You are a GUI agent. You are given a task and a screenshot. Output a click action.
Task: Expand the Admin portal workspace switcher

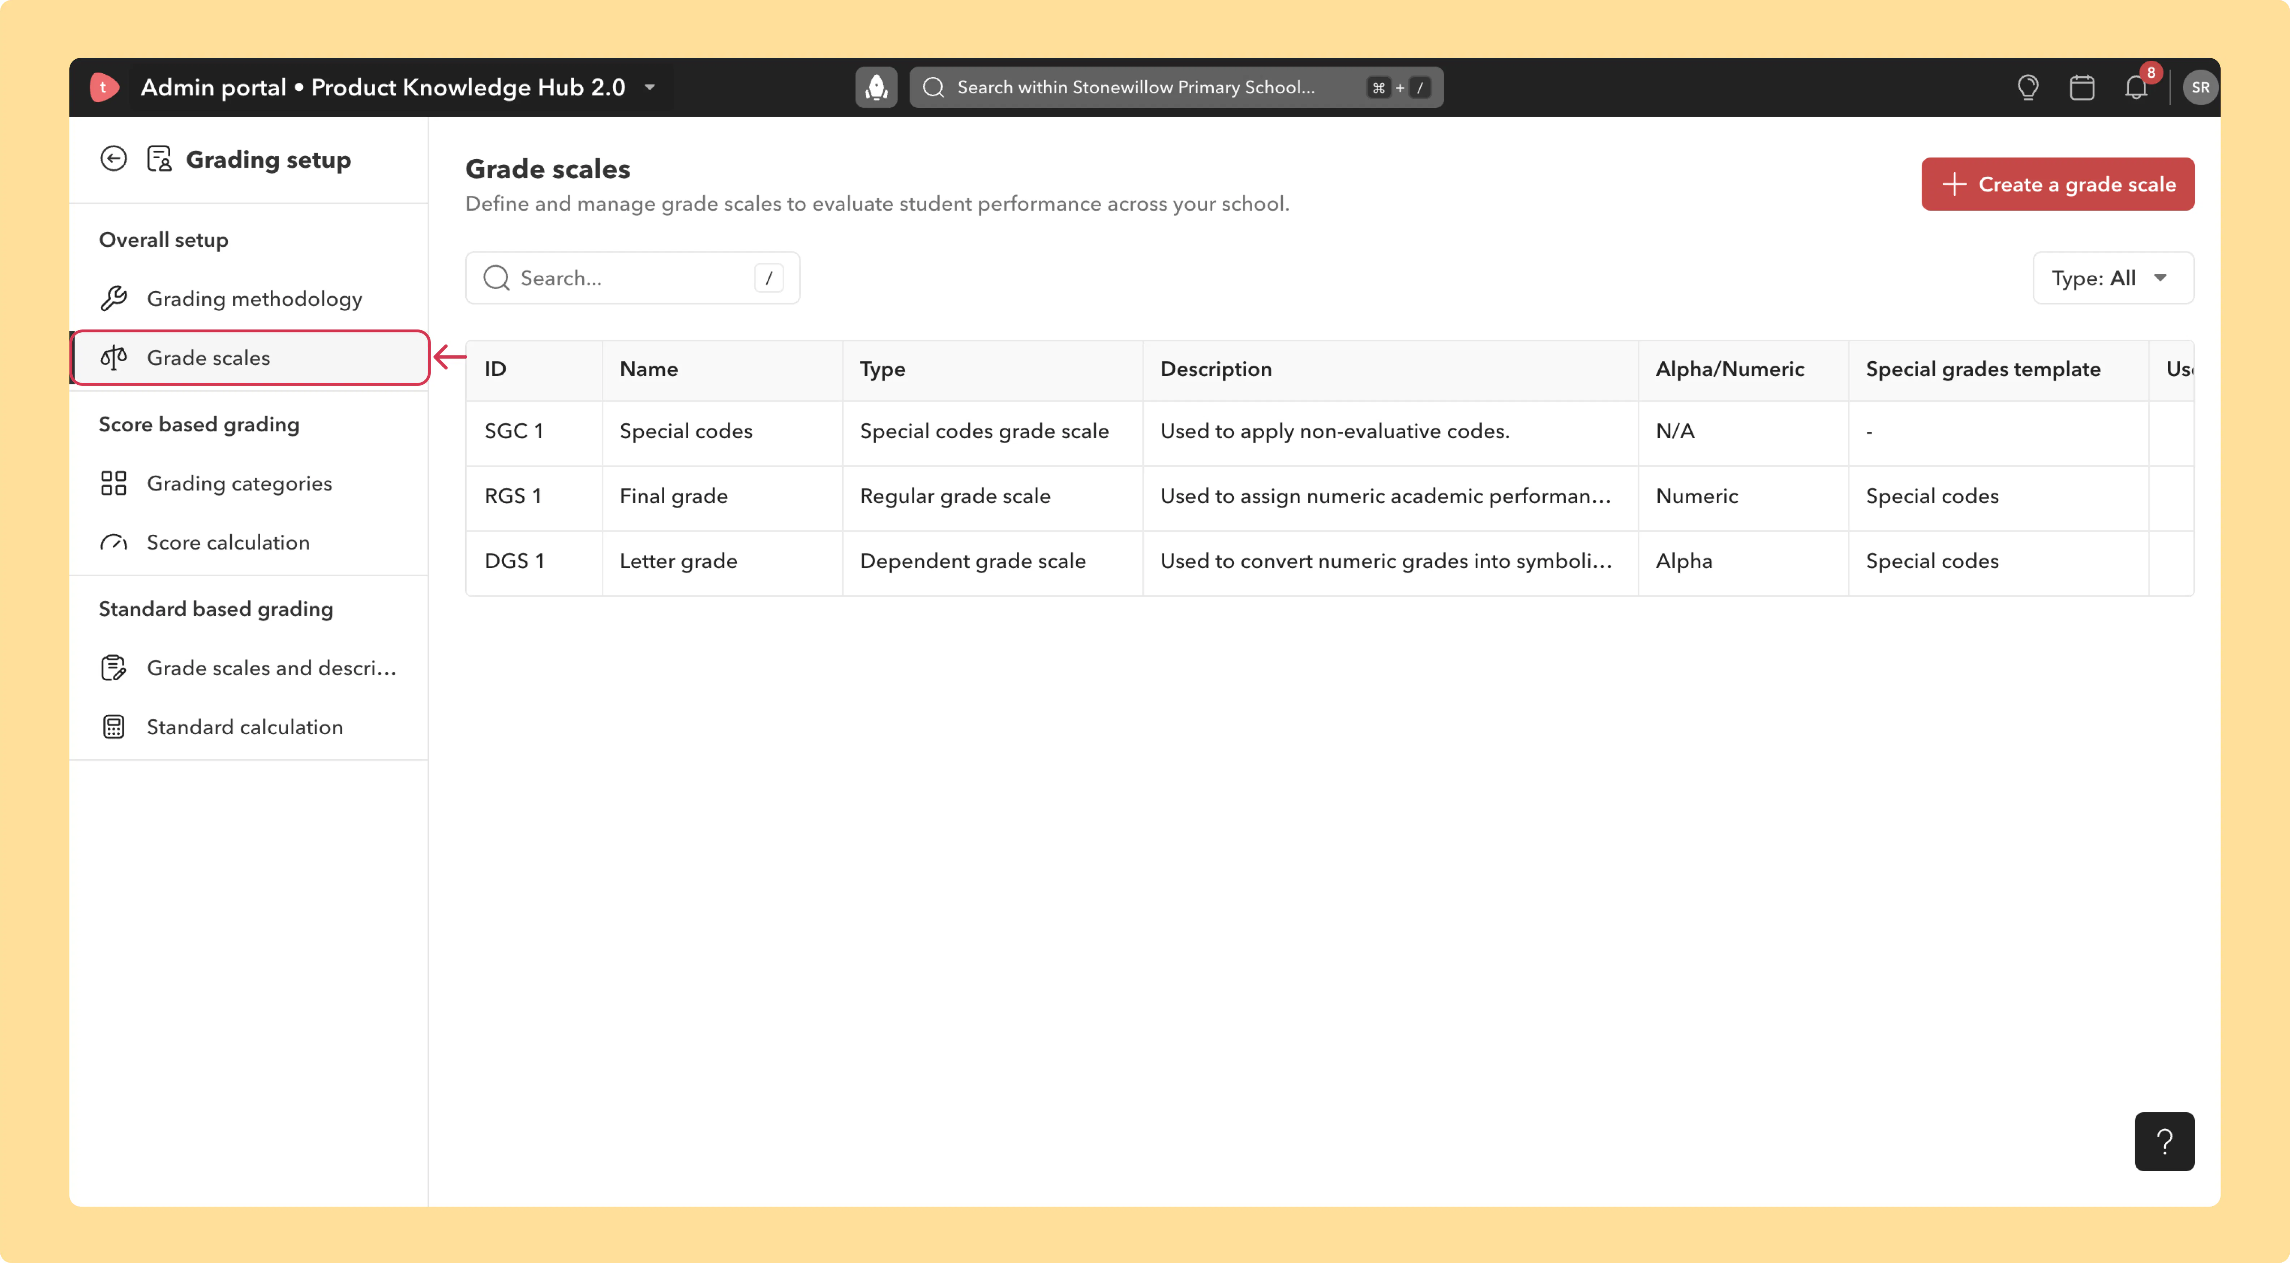point(650,87)
